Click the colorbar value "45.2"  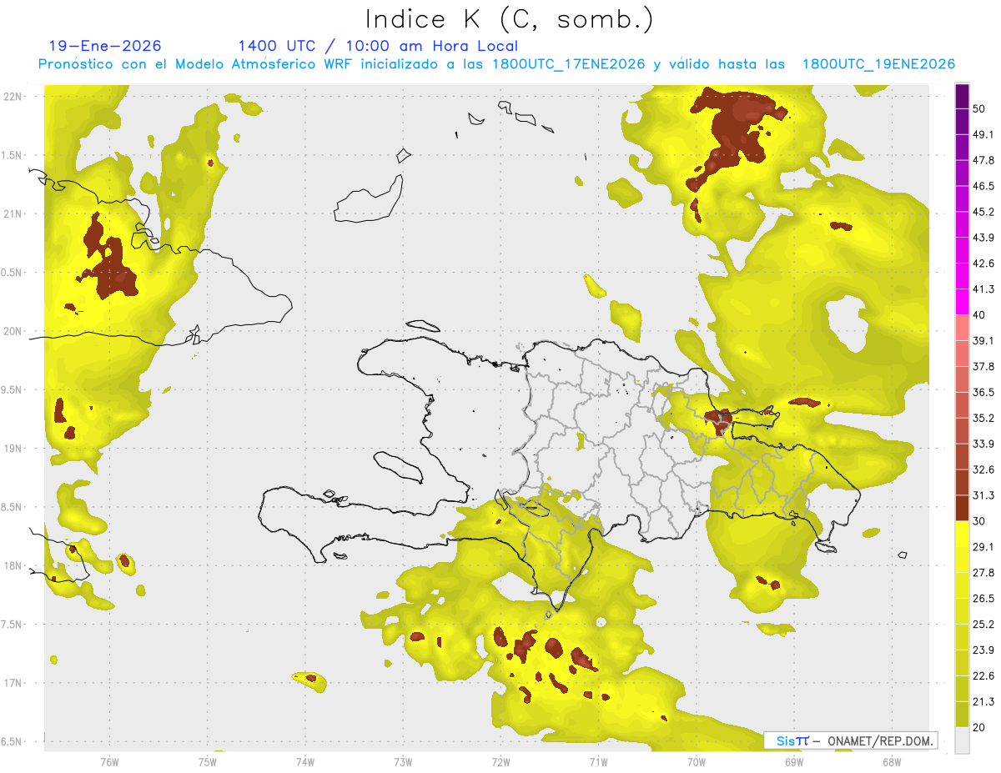(983, 212)
